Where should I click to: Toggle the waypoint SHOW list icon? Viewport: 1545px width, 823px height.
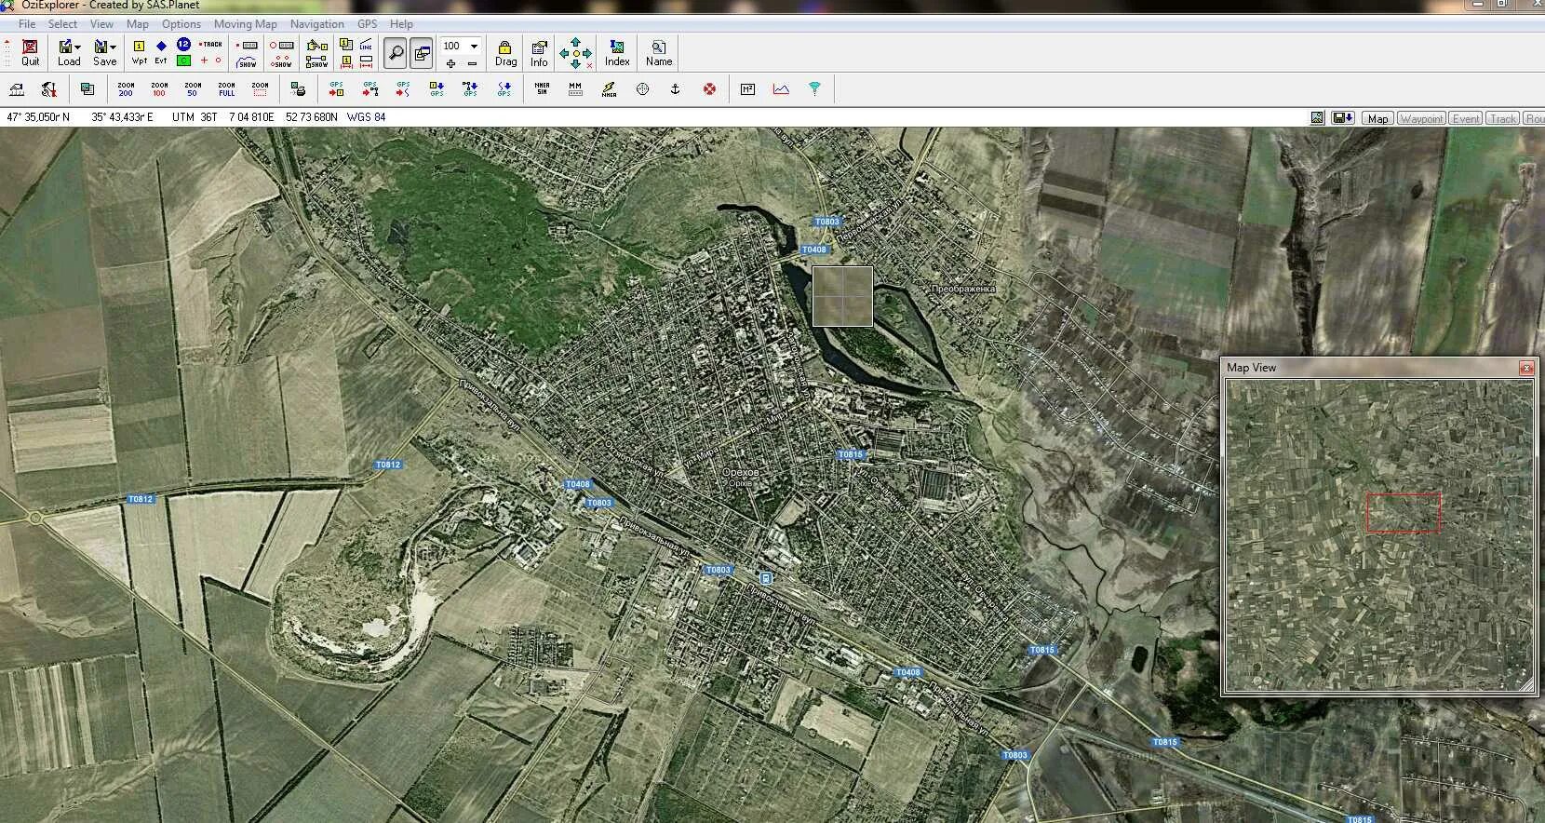(281, 61)
